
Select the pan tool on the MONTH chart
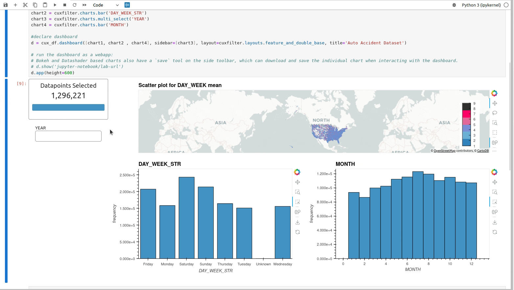(495, 182)
